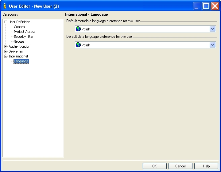Image resolution: width=221 pixels, height=172 pixels.
Task: Maximize the User Editor window
Action: (206, 6)
